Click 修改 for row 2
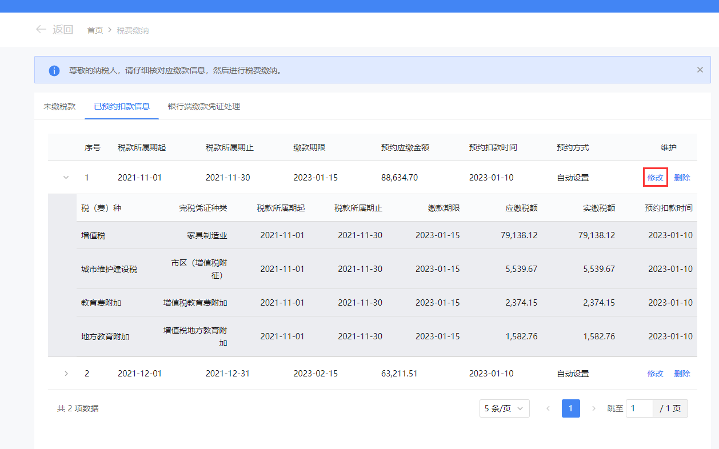 [x=655, y=374]
